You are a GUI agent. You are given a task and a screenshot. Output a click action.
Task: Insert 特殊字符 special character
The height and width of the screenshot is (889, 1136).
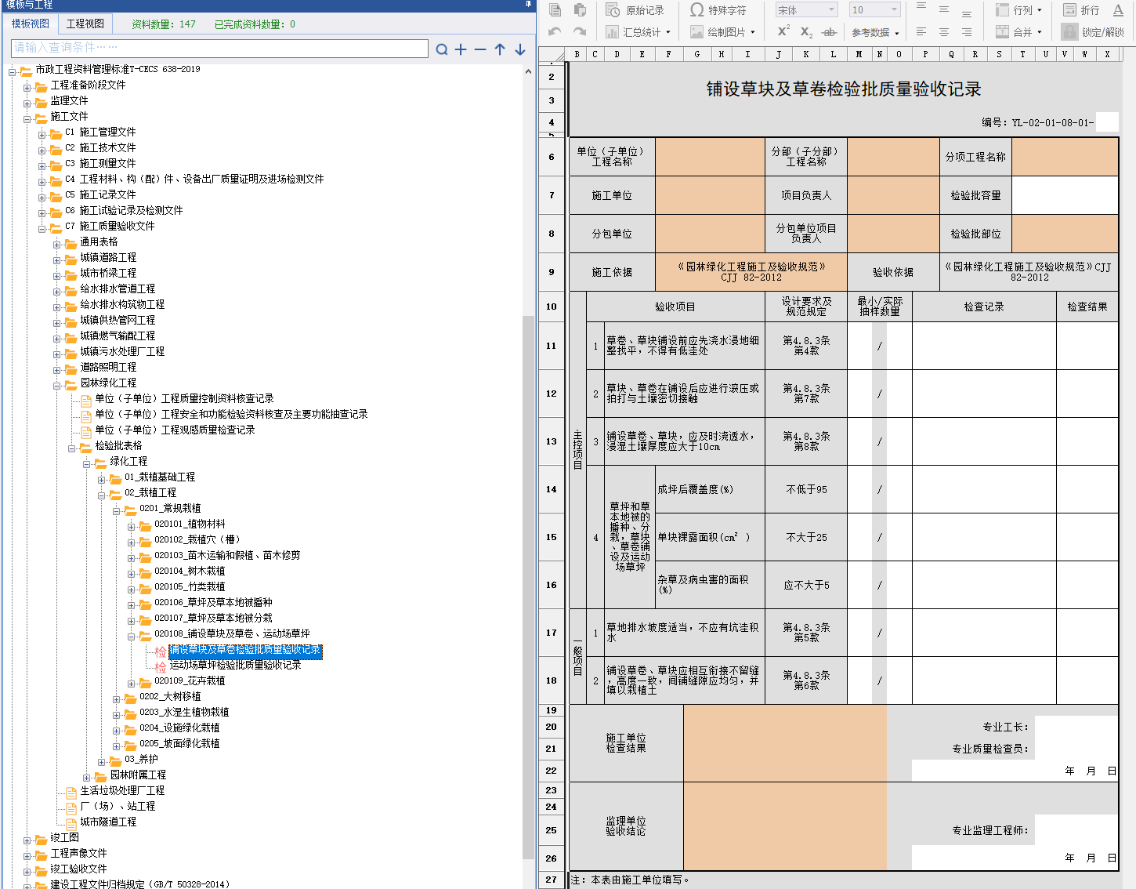pos(718,10)
